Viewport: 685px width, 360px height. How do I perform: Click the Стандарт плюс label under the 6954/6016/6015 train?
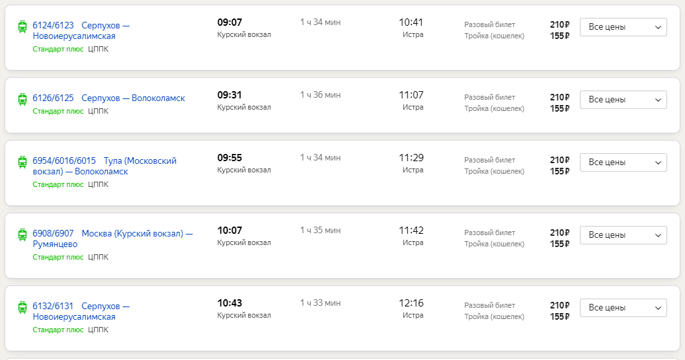pos(58,184)
